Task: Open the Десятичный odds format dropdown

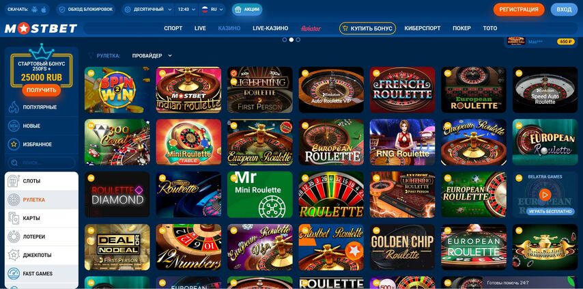Action: coord(148,10)
